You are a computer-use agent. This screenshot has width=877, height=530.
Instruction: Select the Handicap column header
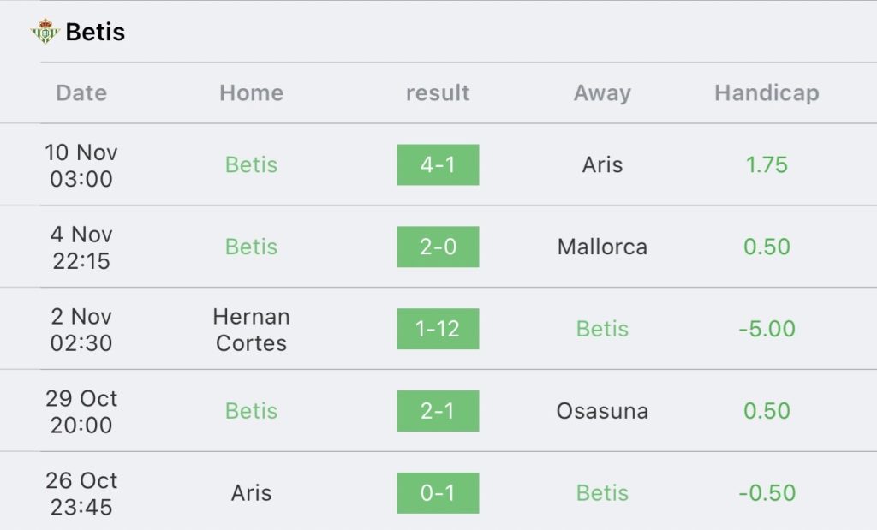pyautogui.click(x=767, y=92)
